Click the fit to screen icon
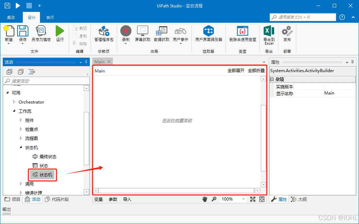 [252, 199]
